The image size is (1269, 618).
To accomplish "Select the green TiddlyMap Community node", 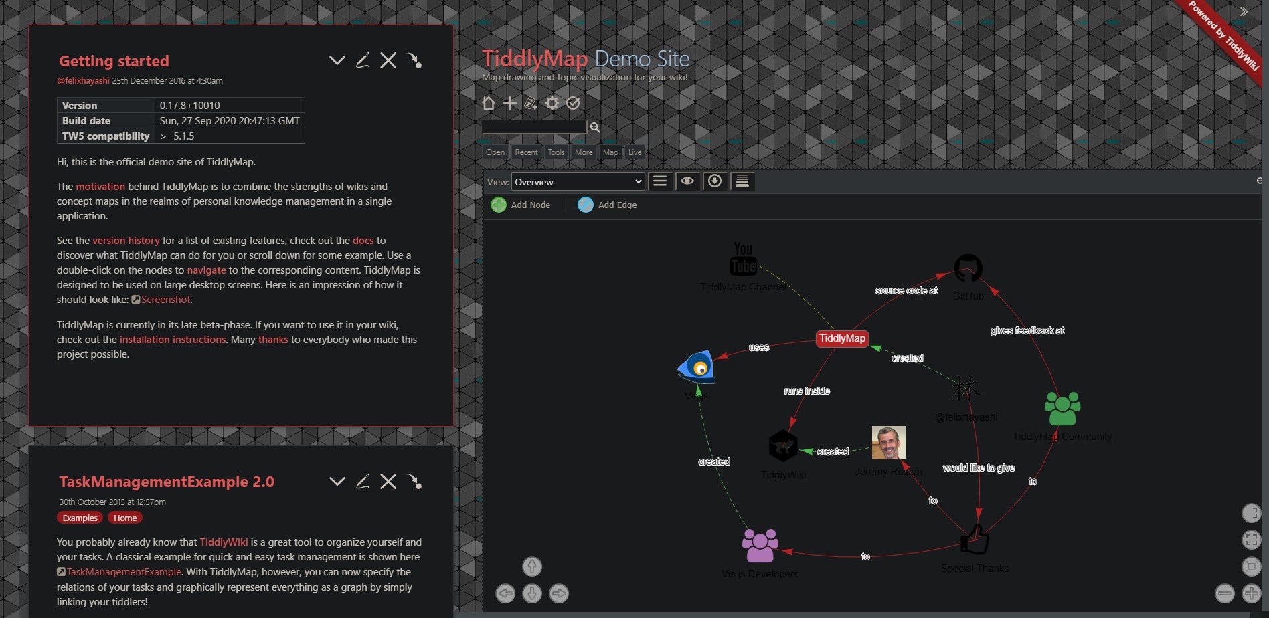I will pyautogui.click(x=1062, y=409).
